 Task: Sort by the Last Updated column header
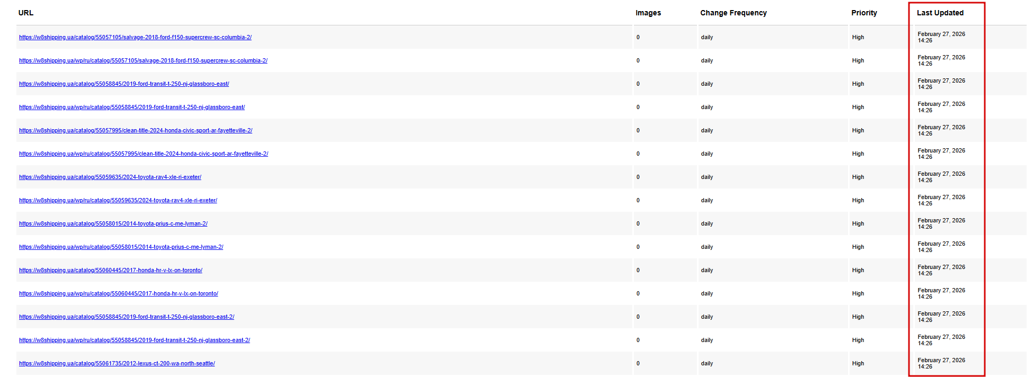pyautogui.click(x=940, y=13)
